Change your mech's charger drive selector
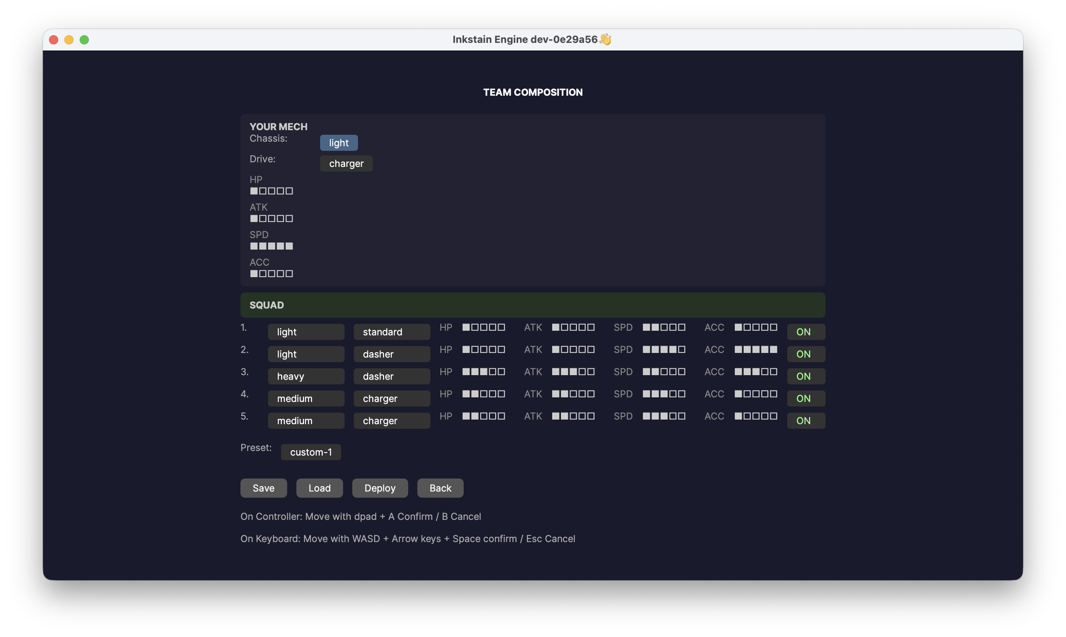 pos(346,163)
